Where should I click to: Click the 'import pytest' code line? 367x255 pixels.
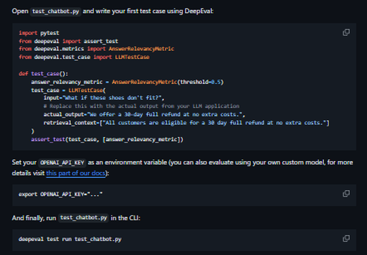tap(39, 33)
